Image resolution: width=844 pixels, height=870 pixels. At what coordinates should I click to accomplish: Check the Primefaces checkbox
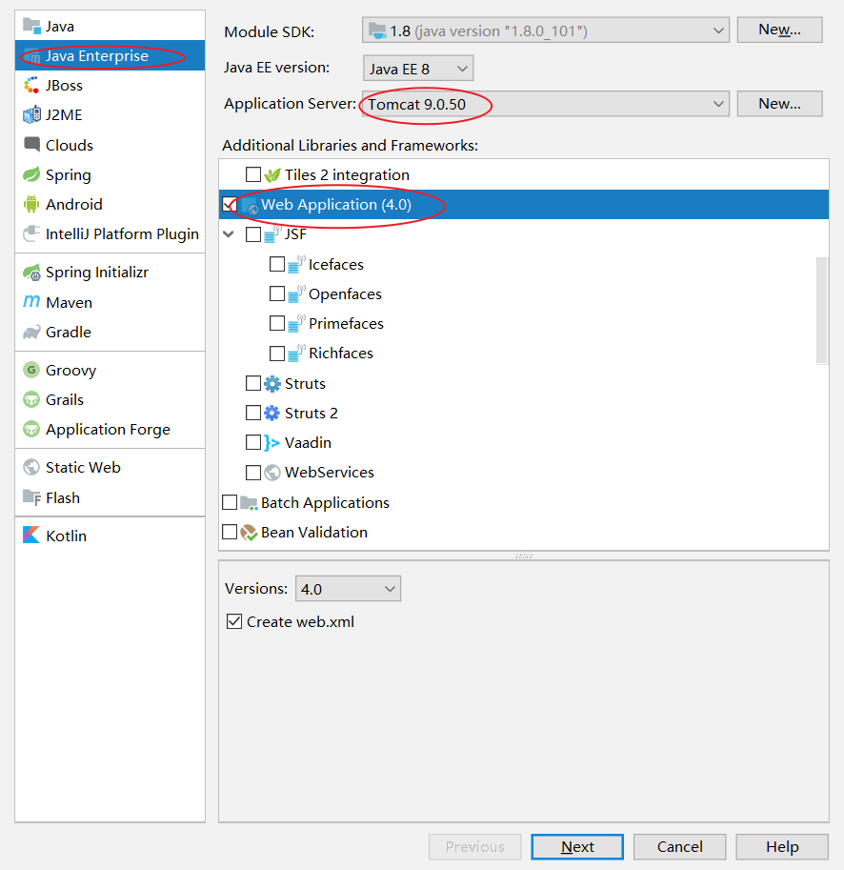coord(276,323)
